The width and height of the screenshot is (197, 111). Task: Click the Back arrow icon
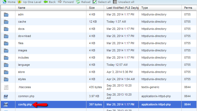pos(45,2)
